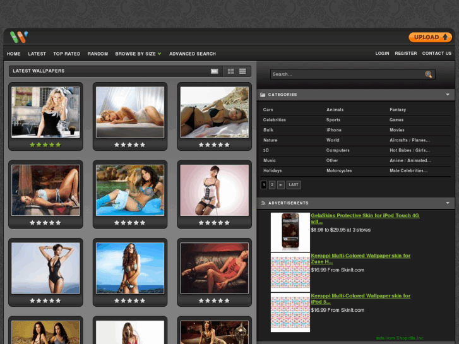Image resolution: width=459 pixels, height=344 pixels.
Task: Open the wallpaper with green star rating
Action: point(45,112)
